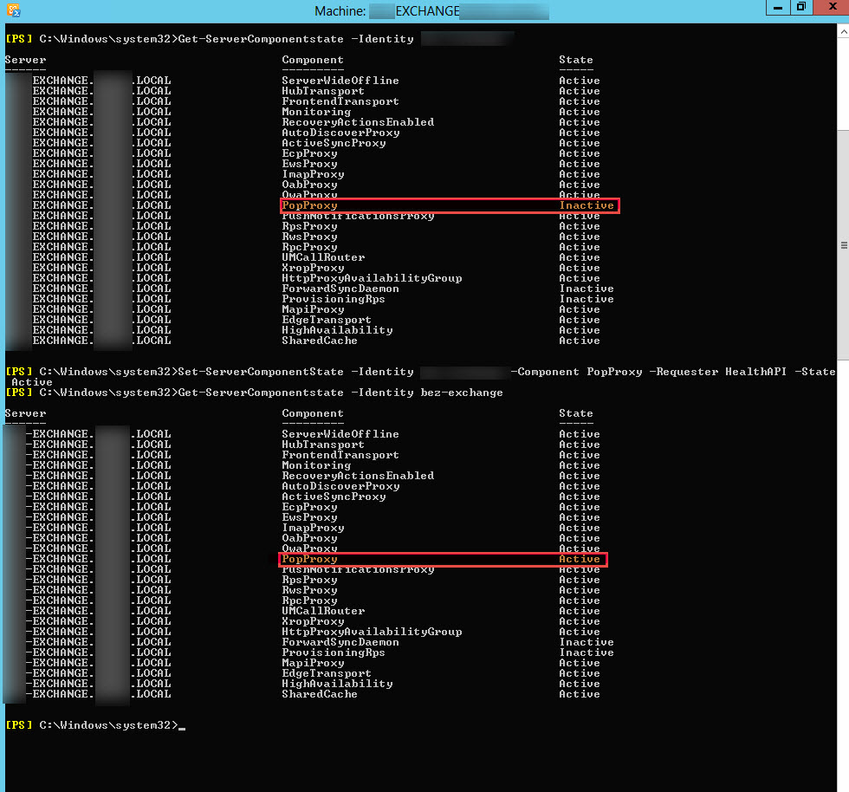
Task: Click the '-State' parameter in Set command
Action: [x=815, y=372]
